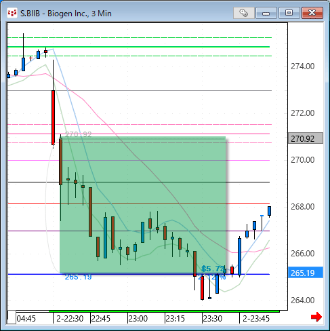Click the last blue candle near 268.00
Screen dimensions: 330x331
(269, 211)
